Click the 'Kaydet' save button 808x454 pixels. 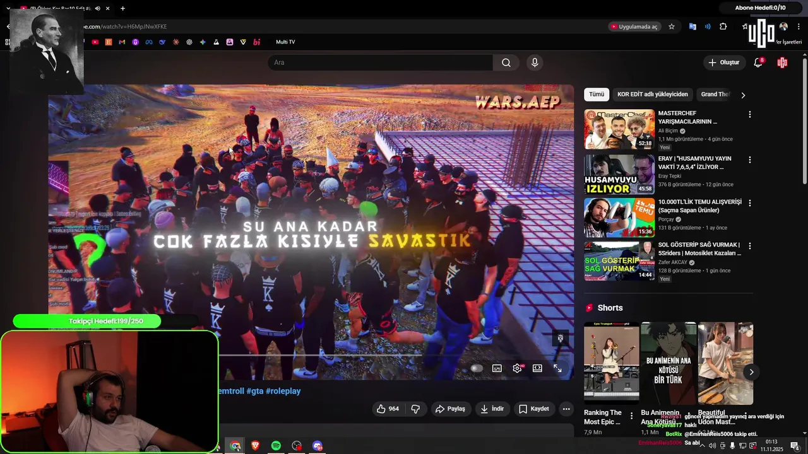tap(533, 409)
